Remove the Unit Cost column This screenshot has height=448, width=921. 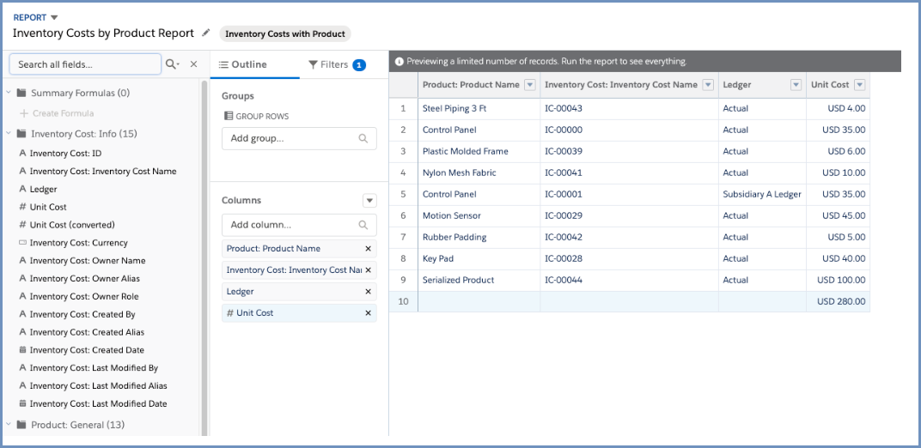tap(368, 313)
